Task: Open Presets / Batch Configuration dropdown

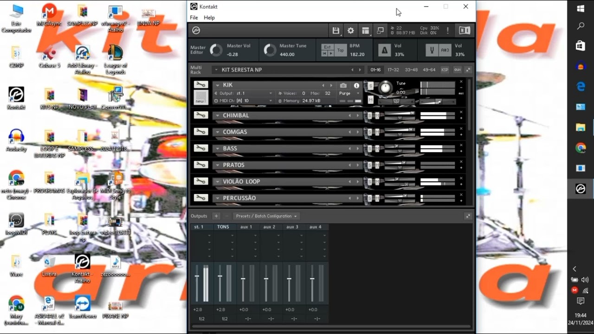Action: click(x=266, y=216)
